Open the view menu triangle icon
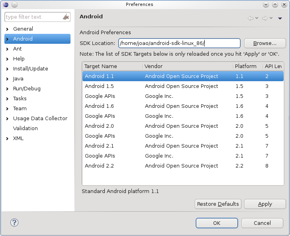 tap(280, 18)
